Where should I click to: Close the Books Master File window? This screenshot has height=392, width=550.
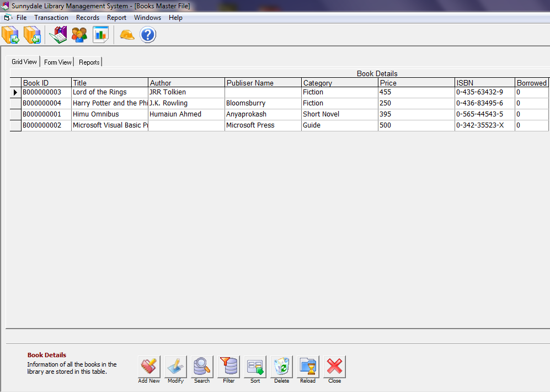(x=334, y=365)
